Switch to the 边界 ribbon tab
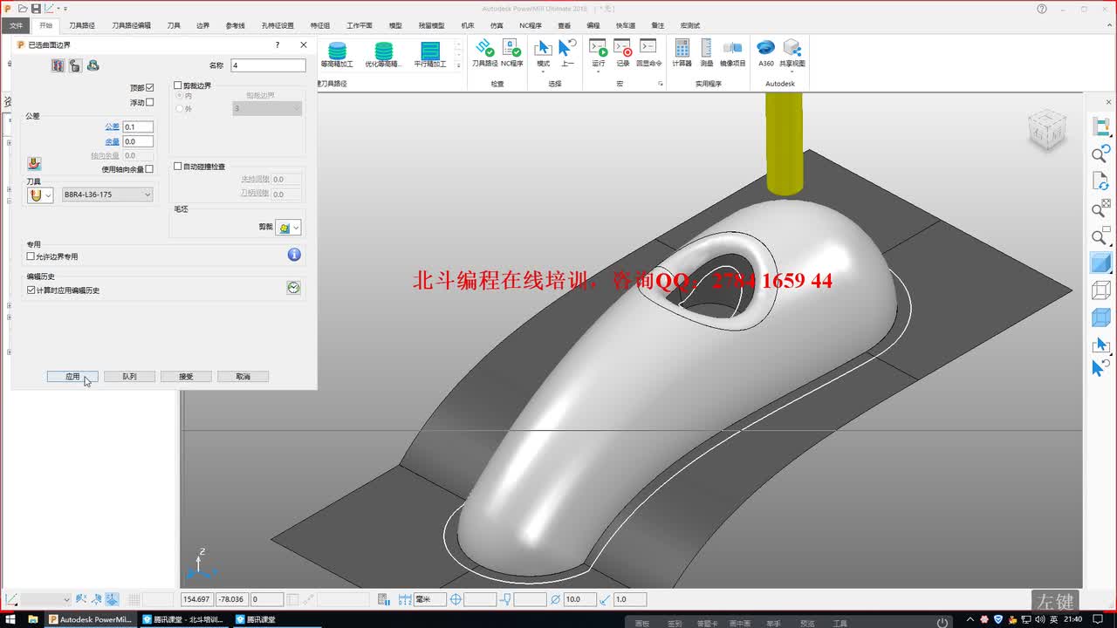The height and width of the screenshot is (628, 1117). 203,25
